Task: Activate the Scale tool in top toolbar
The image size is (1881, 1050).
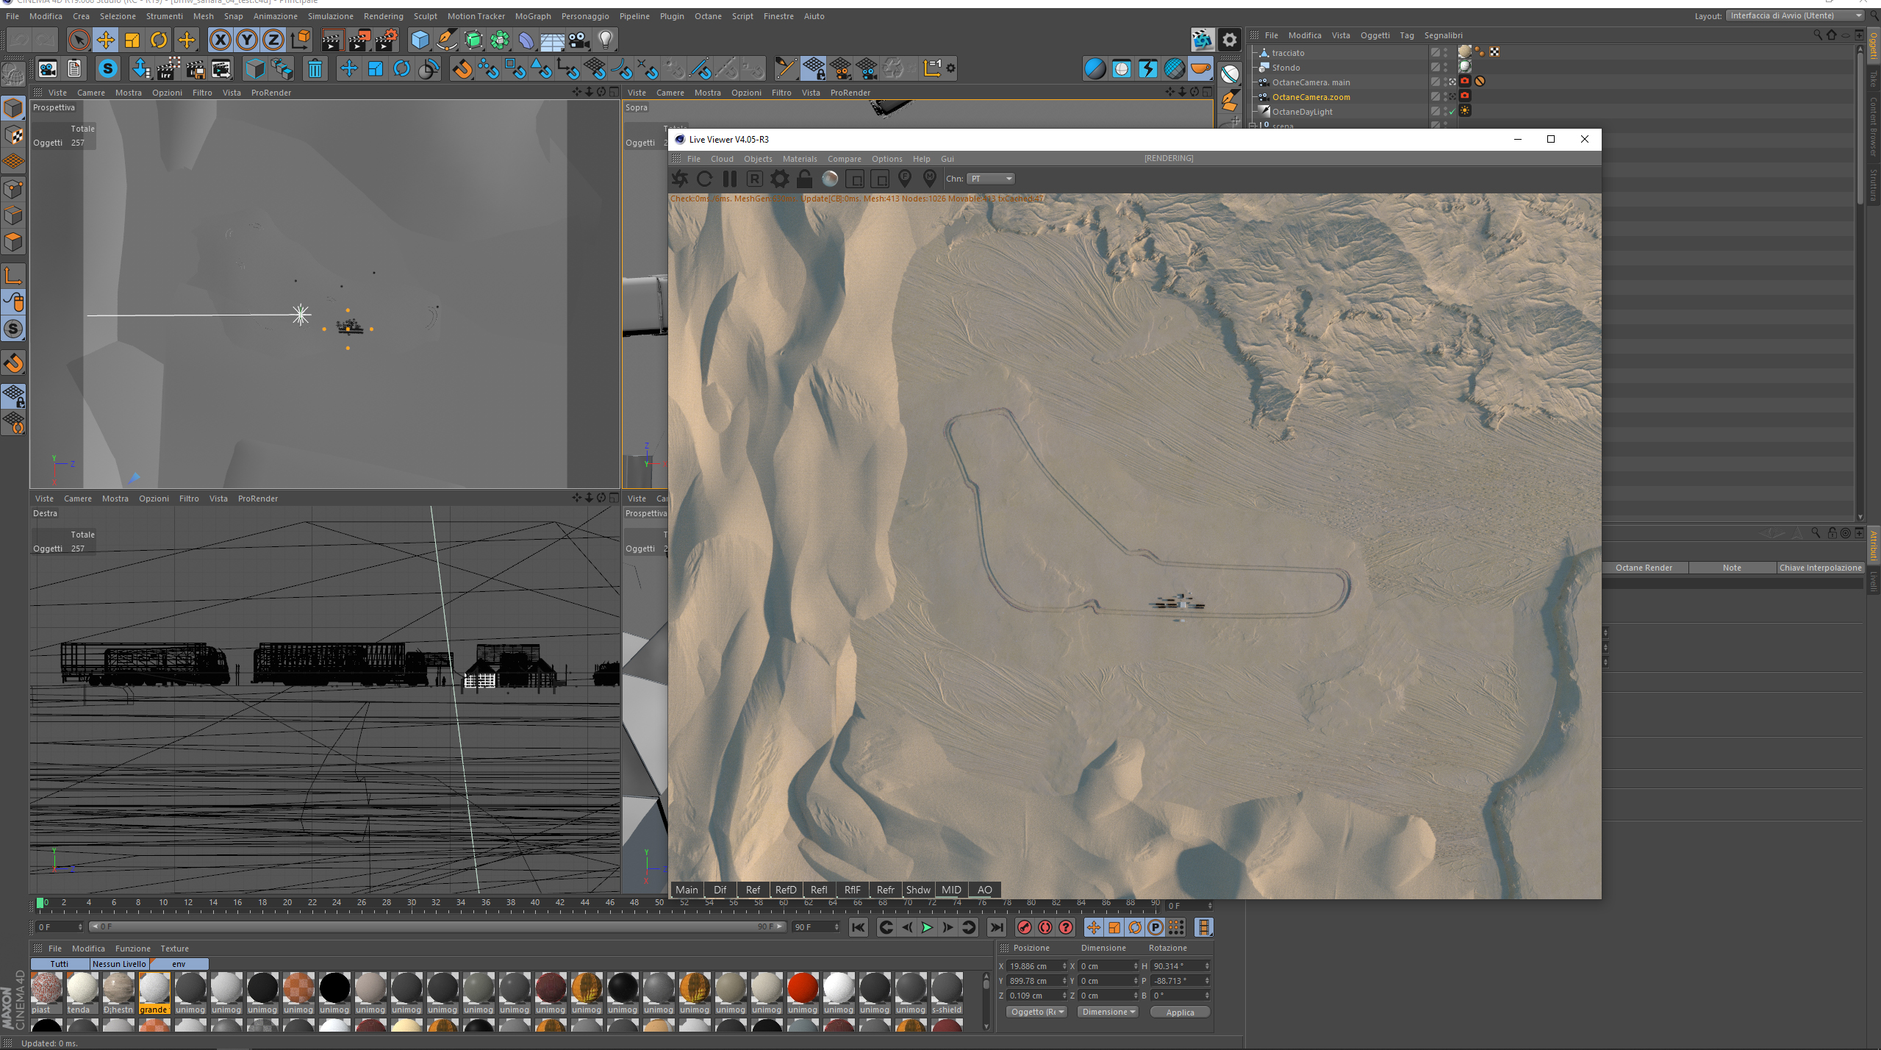Action: (x=132, y=40)
